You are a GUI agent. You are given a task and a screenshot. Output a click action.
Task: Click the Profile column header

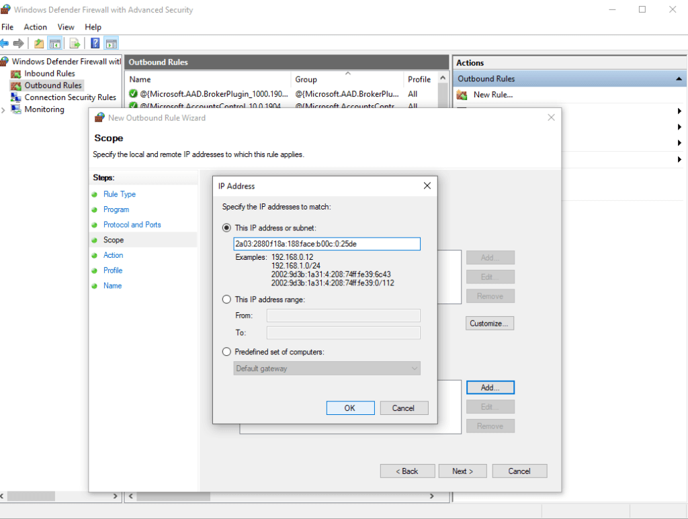[x=419, y=79]
